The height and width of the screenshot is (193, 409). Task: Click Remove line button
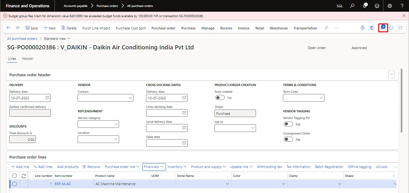pyautogui.click(x=91, y=167)
